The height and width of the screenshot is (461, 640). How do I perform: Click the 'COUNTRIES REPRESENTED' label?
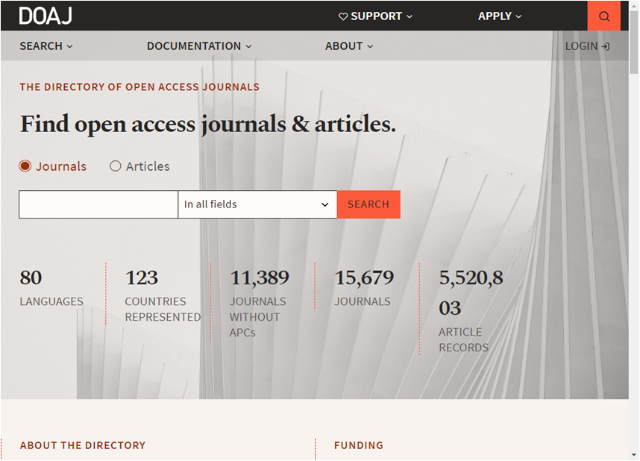click(163, 309)
